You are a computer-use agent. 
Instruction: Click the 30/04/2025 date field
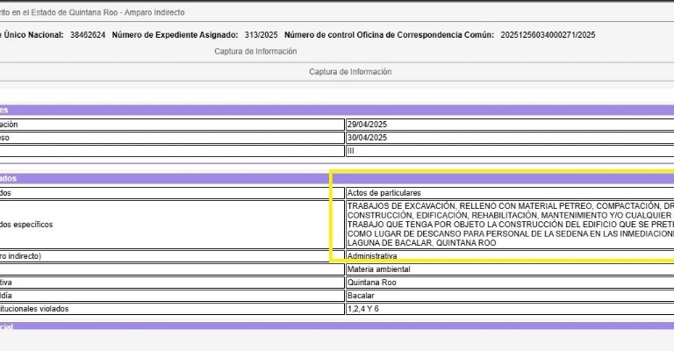tap(509, 138)
